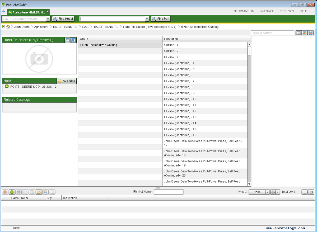This screenshot has width=317, height=232.
Task: Open the SETTINGS menu
Action: tap(287, 11)
